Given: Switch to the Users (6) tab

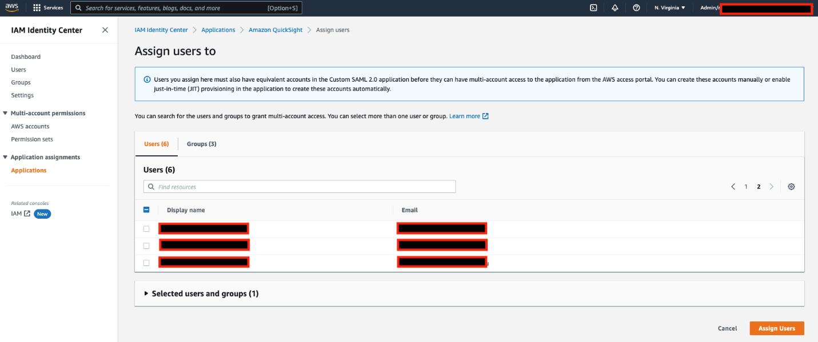Looking at the screenshot, I should 156,144.
